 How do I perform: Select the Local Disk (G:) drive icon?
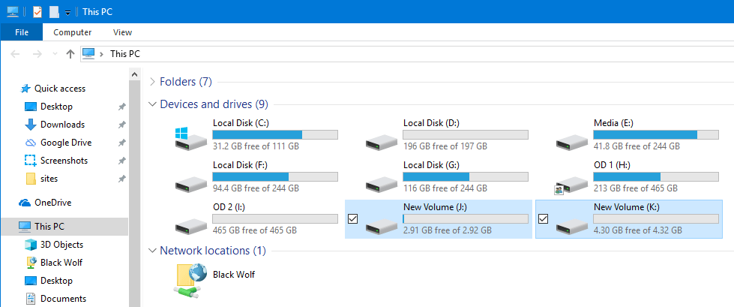pyautogui.click(x=382, y=183)
